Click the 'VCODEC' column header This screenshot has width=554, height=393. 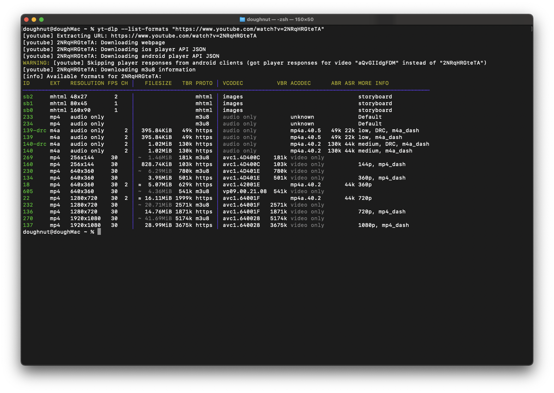click(233, 83)
